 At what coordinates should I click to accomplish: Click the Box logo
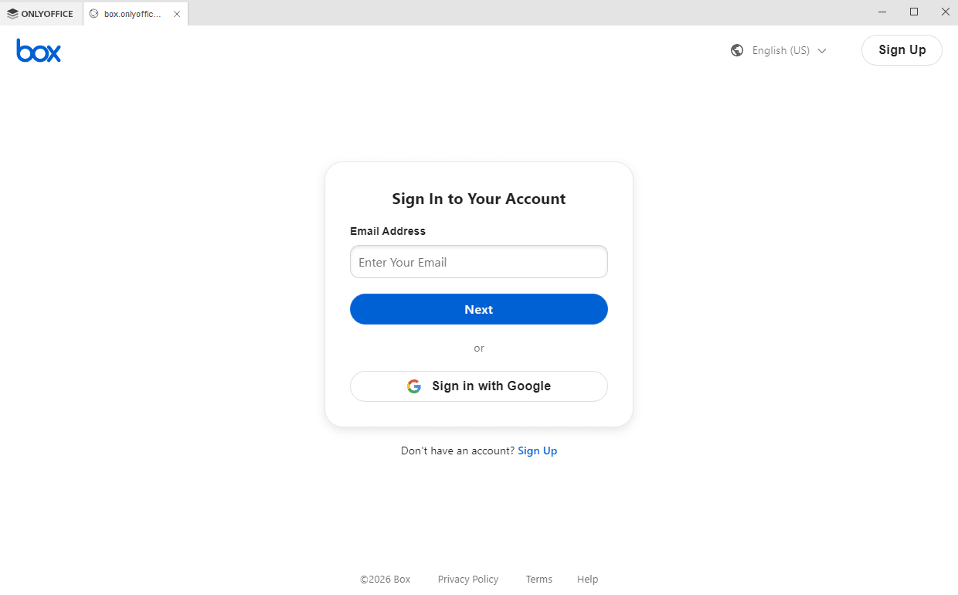coord(38,50)
